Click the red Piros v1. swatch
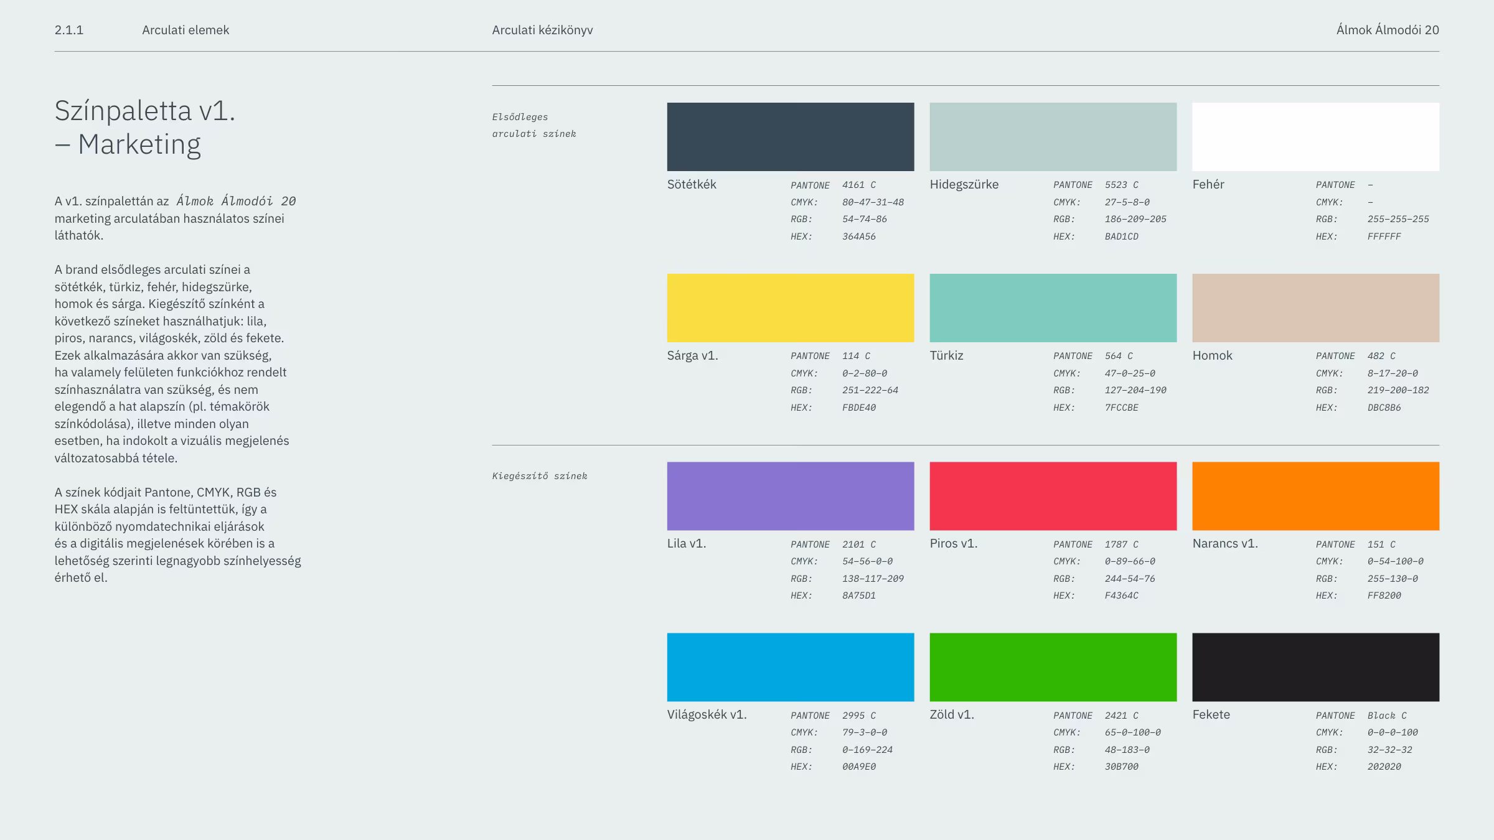The height and width of the screenshot is (840, 1494). point(1053,496)
